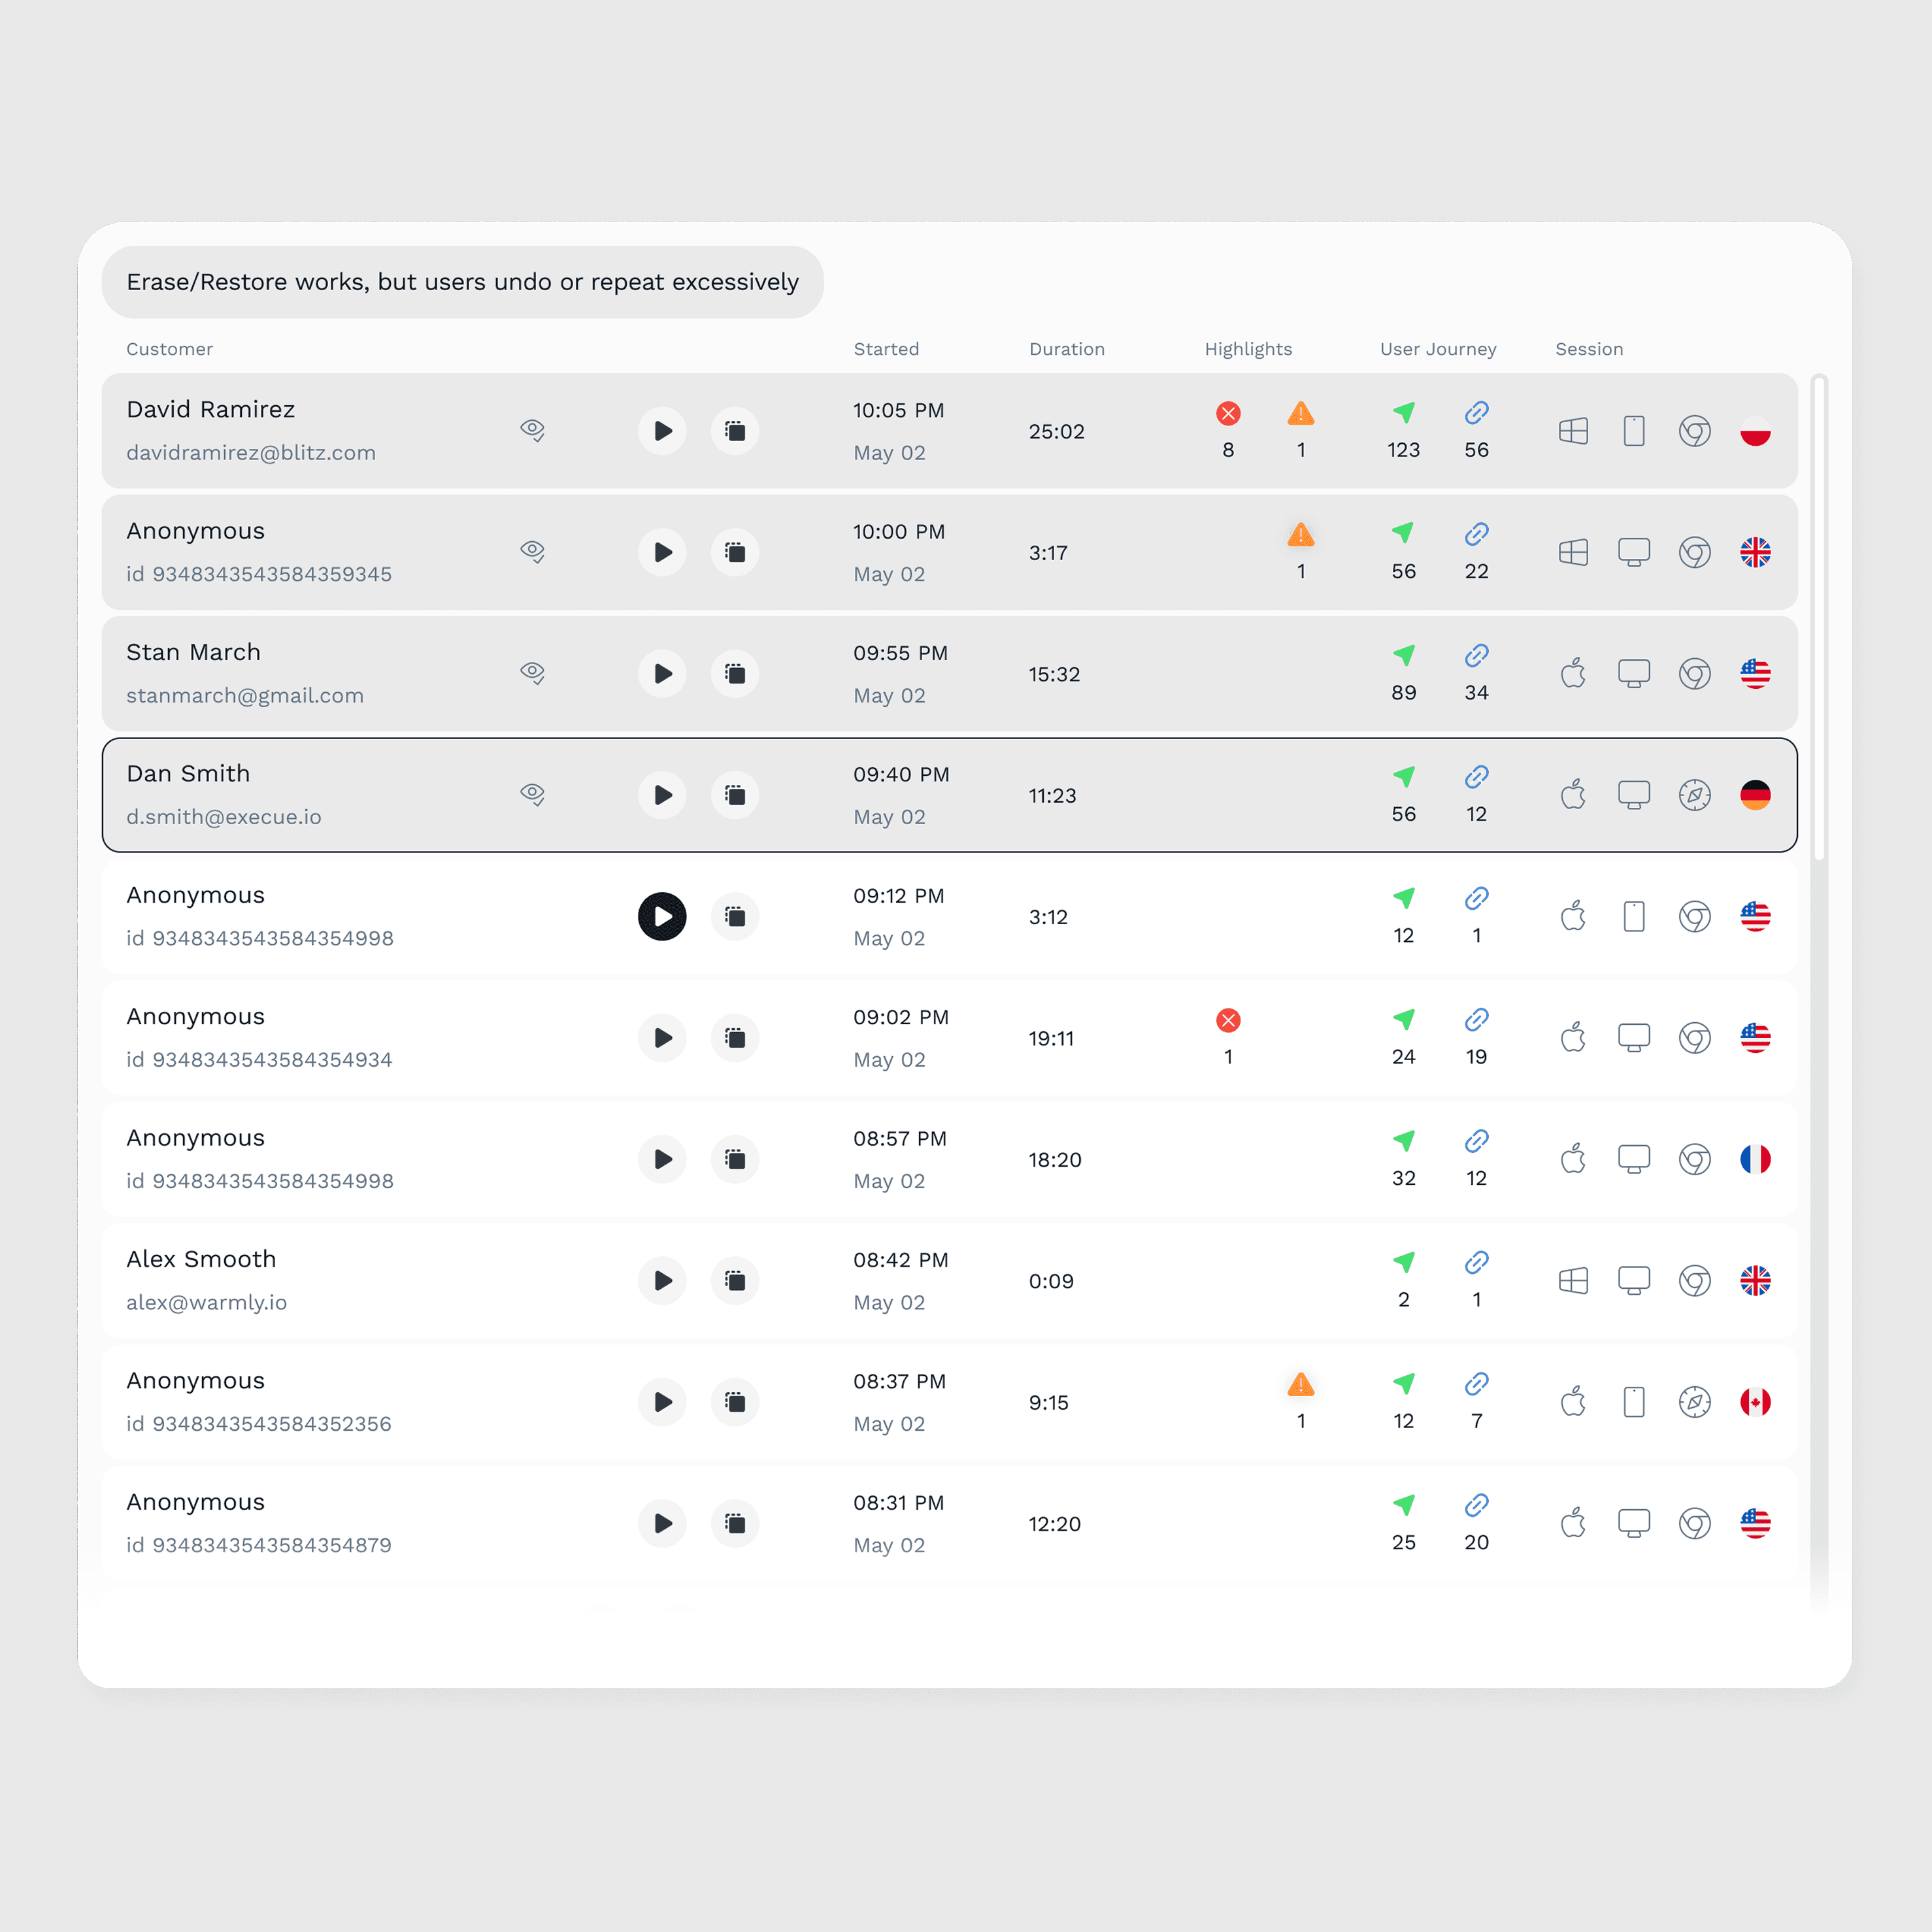Play David Ramirez's session recording
The width and height of the screenshot is (1932, 1932).
click(x=662, y=431)
